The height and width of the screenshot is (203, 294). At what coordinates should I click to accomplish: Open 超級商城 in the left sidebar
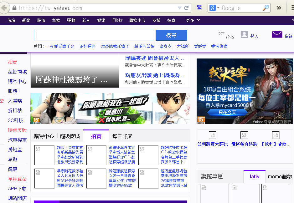(x=17, y=72)
